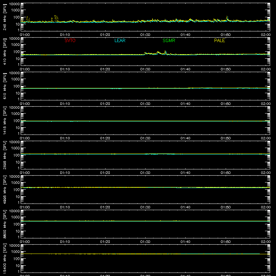Click the 10 tick label on 1415 MHz axis

click(x=18, y=128)
